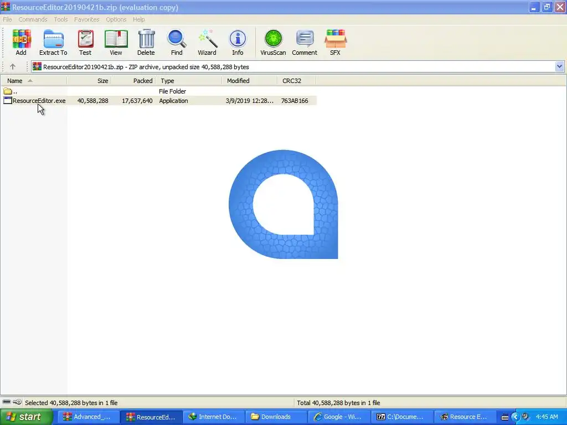Click the ResourceEd... taskbar button
The image size is (567, 425).
coord(151,417)
